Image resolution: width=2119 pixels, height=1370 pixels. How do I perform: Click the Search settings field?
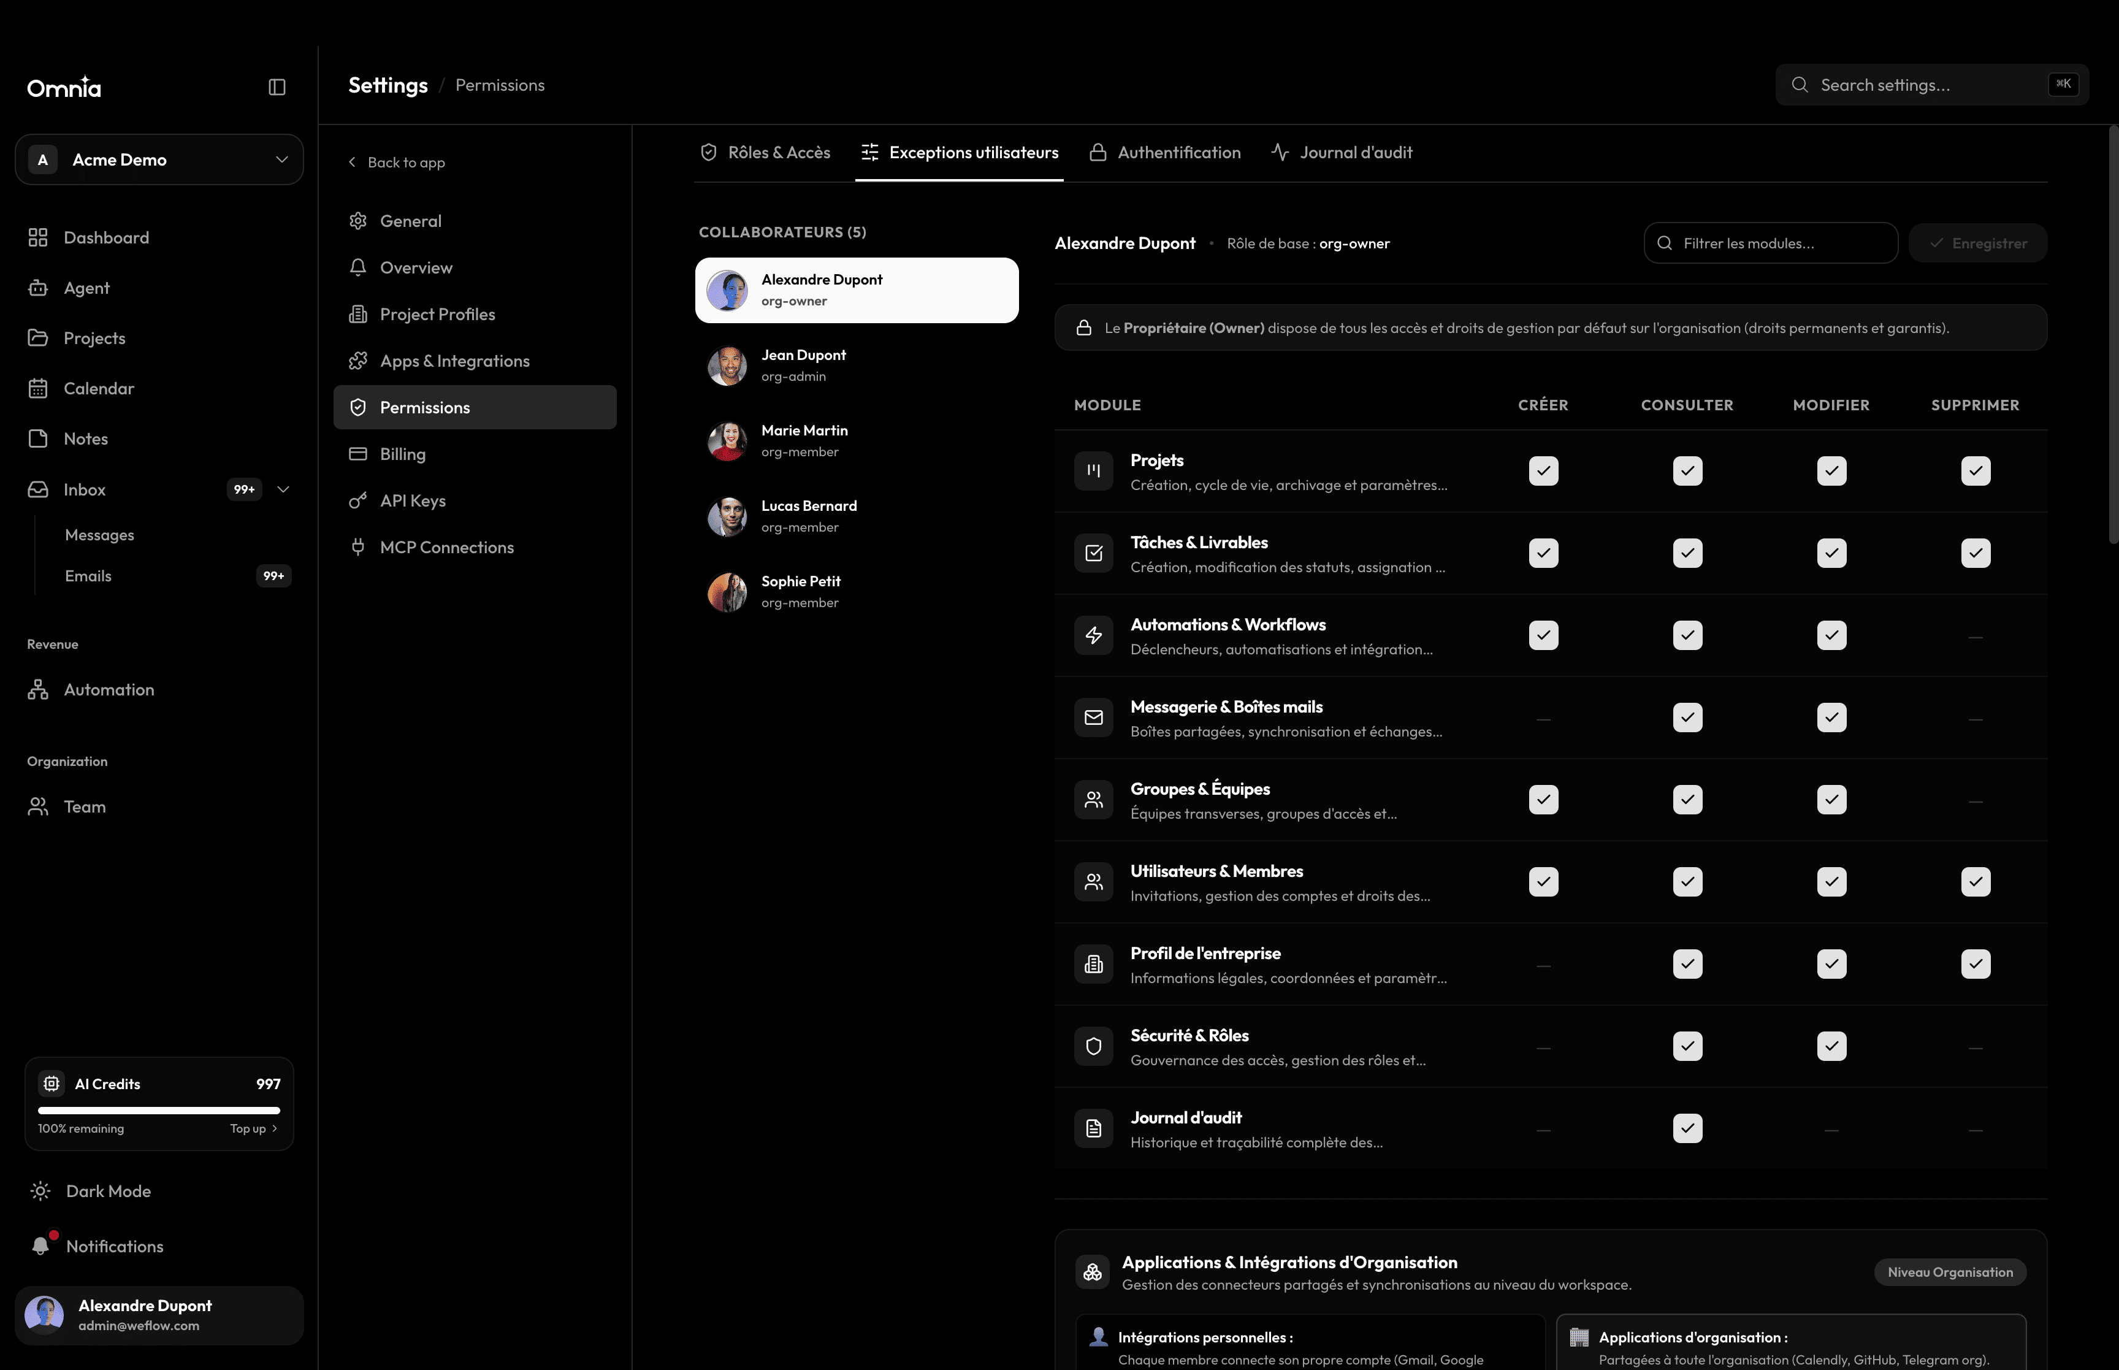pos(1931,85)
